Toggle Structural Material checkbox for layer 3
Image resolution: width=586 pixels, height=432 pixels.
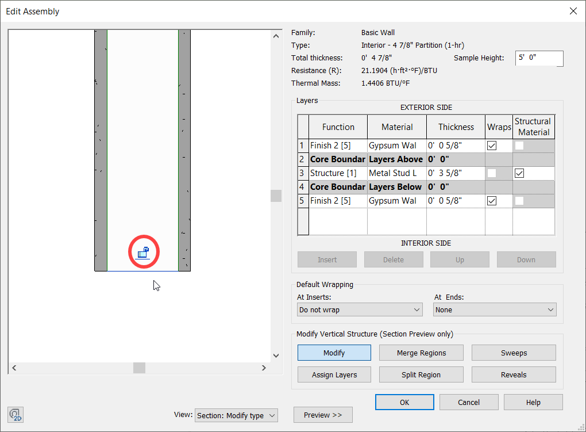519,173
